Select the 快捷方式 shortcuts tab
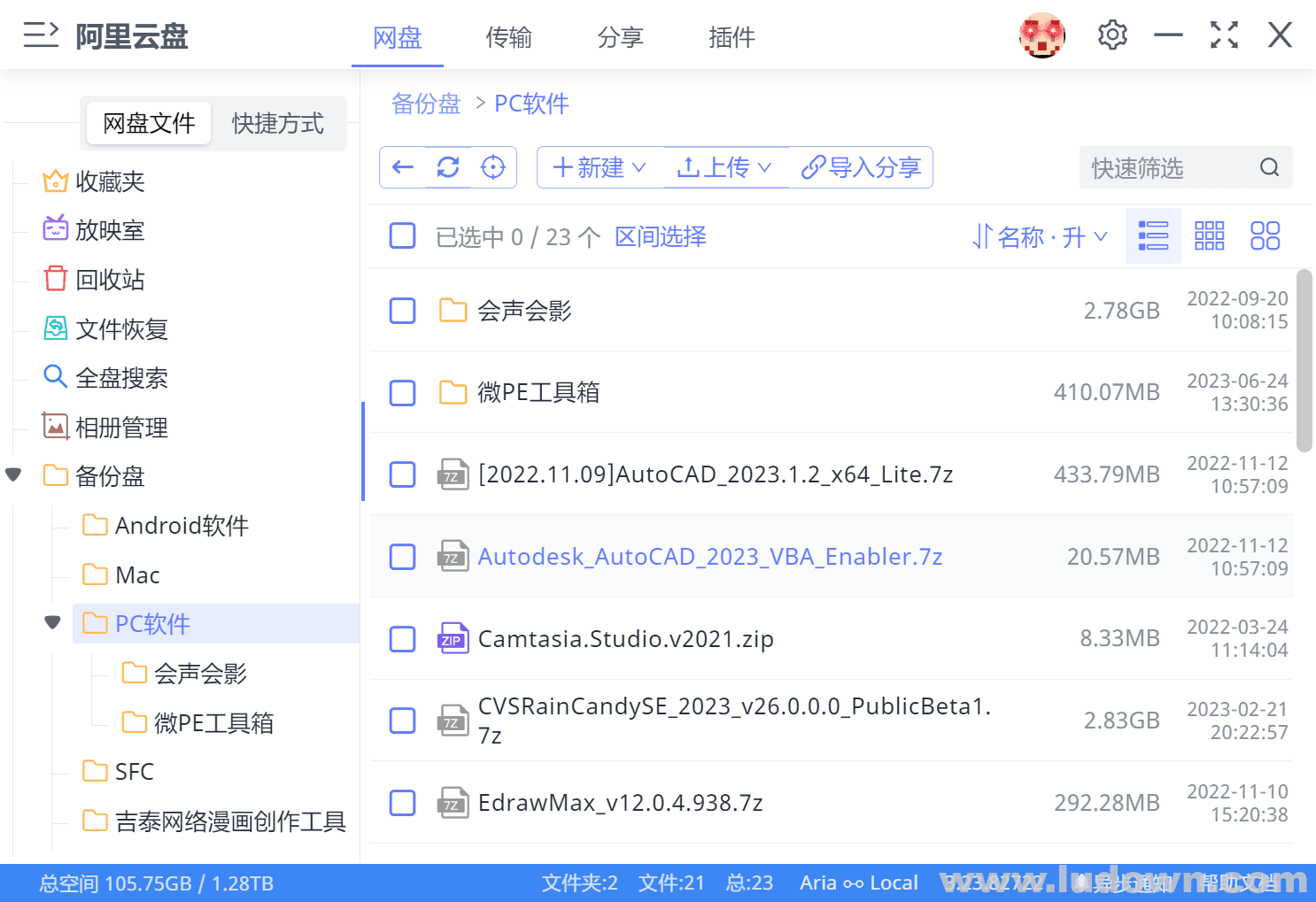 click(x=278, y=123)
